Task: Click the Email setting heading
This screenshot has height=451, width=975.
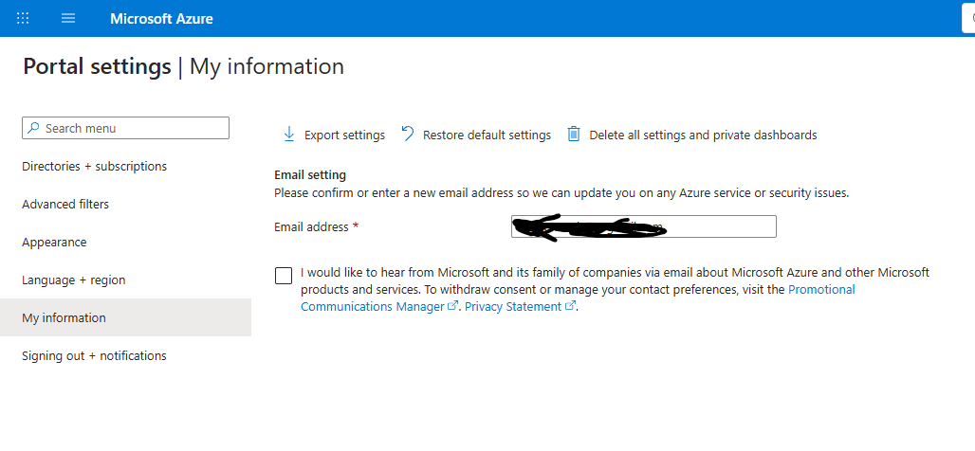Action: pos(310,175)
